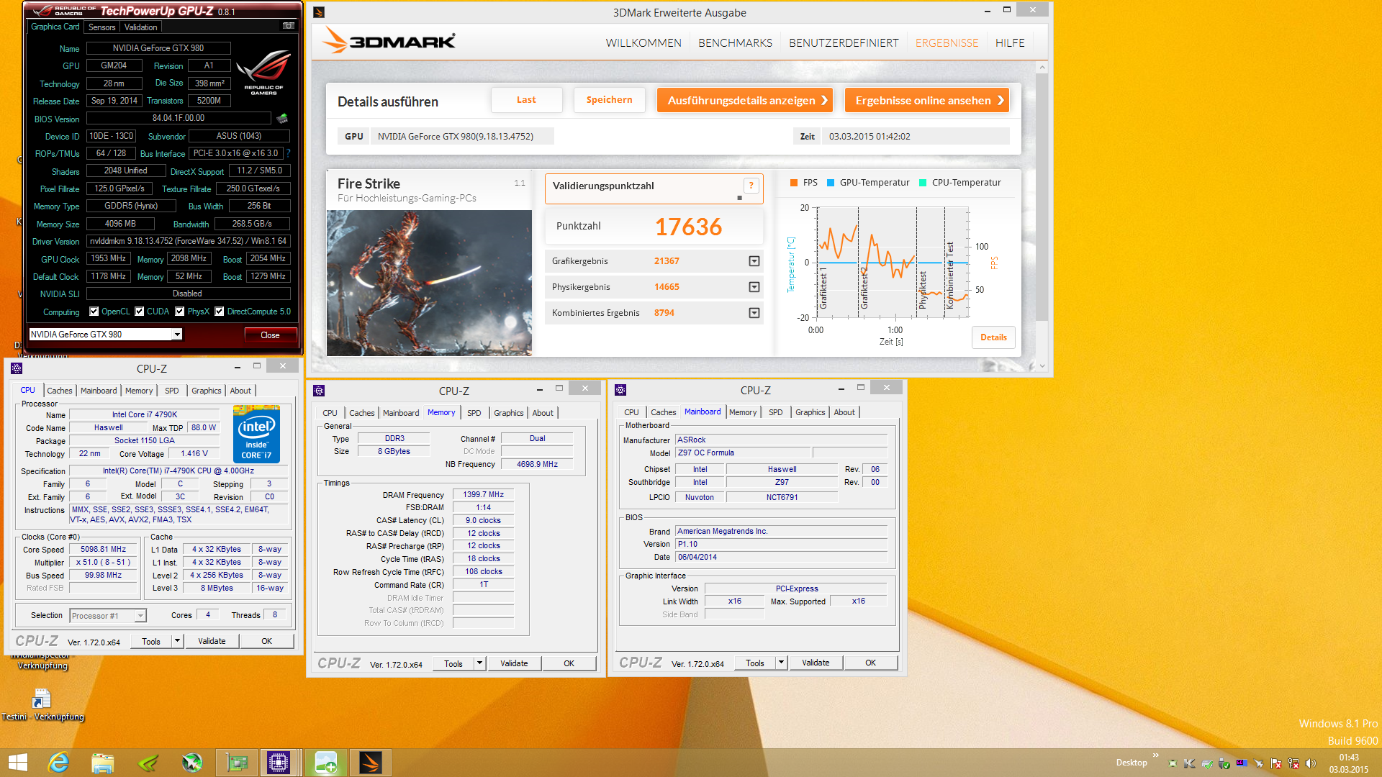Click OK in CPU-Z Mainboard window
This screenshot has width=1382, height=777.
(x=870, y=663)
